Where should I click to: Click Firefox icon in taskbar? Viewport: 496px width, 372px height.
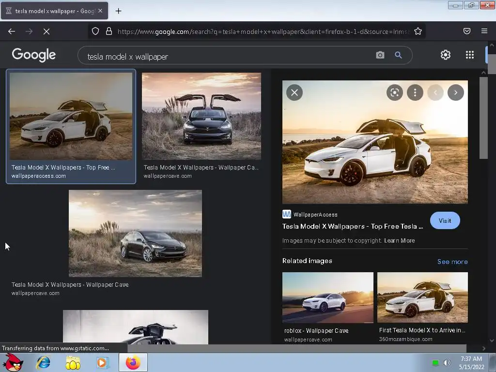pos(133,362)
